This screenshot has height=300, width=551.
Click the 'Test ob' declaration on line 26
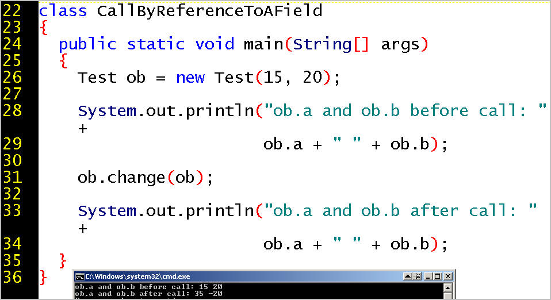[x=112, y=77]
